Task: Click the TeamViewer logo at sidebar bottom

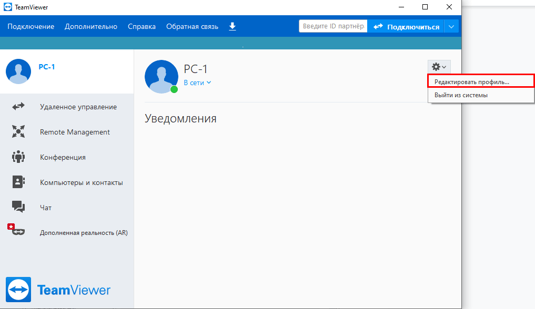Action: 58,290
